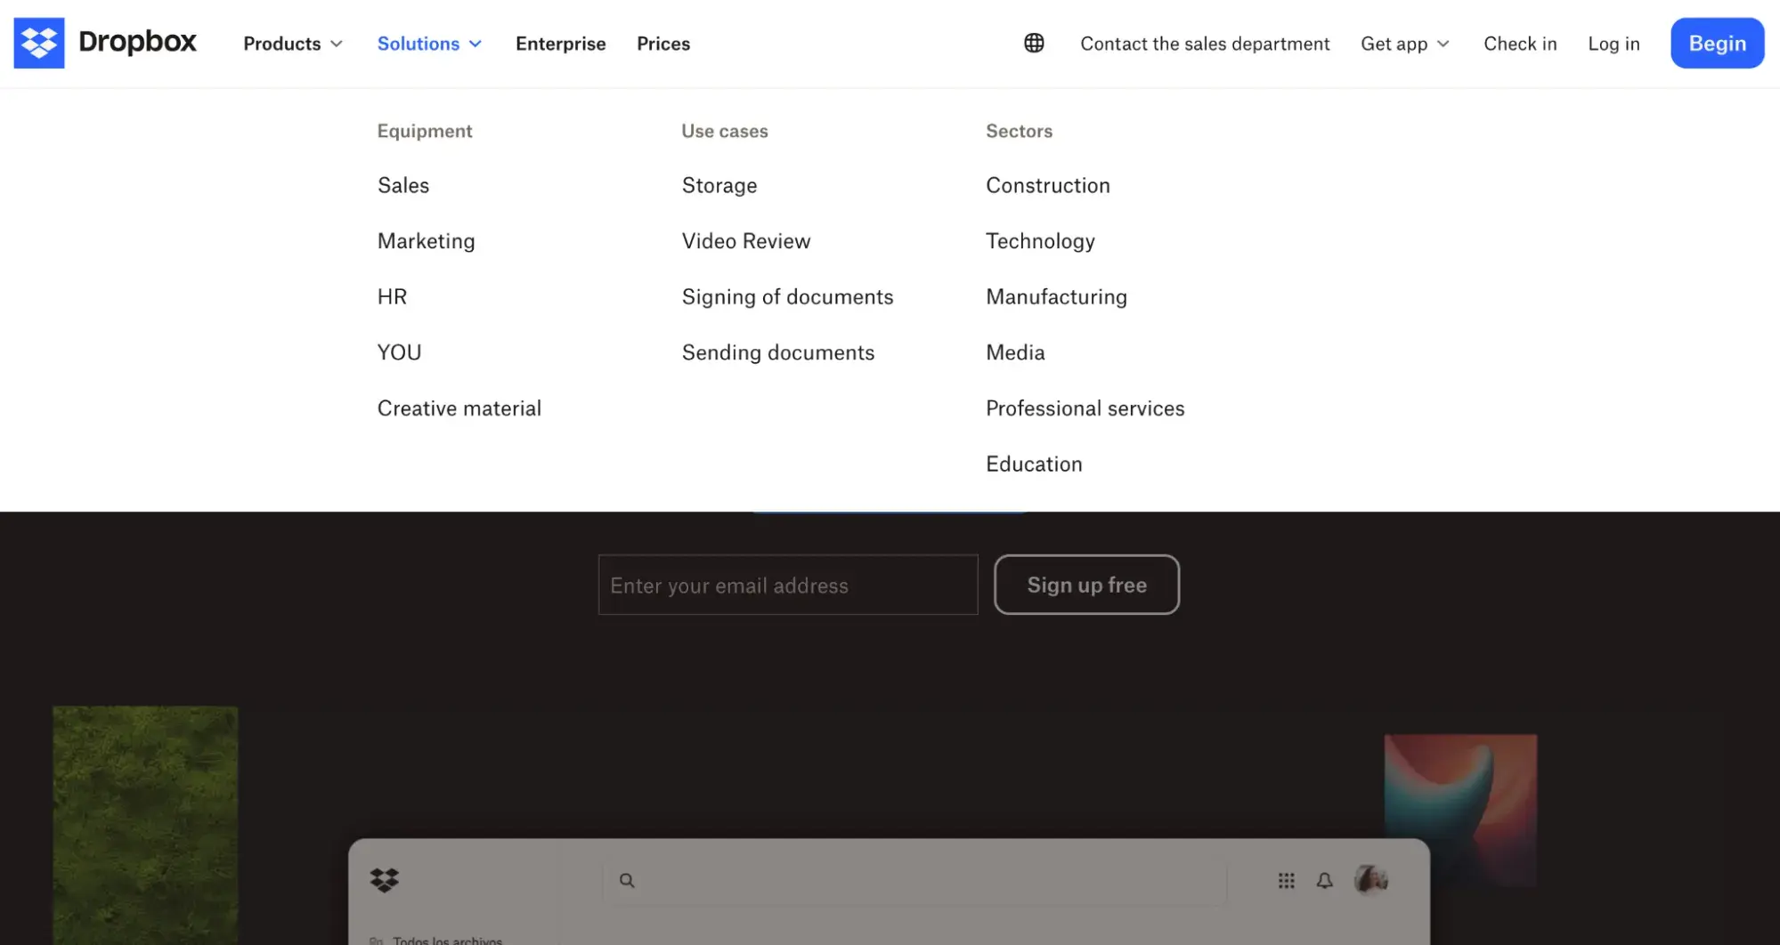Click the Dropbox logo icon
This screenshot has width=1780, height=945.
39,43
